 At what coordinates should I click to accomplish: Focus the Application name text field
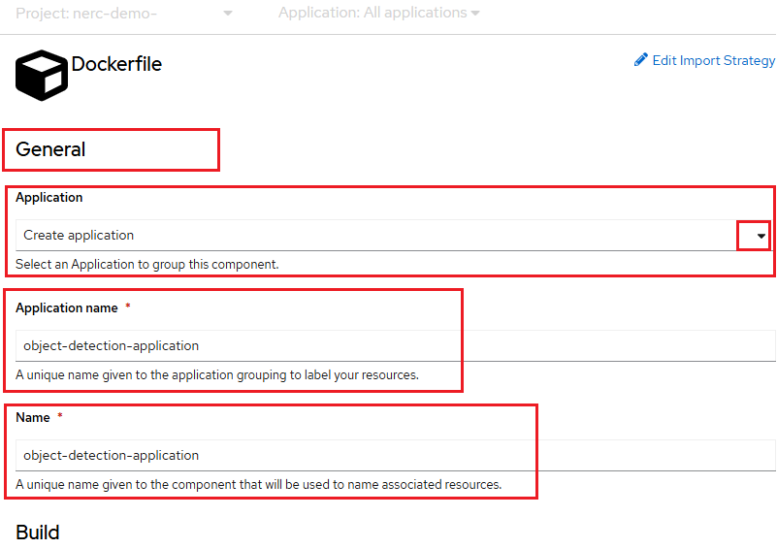[396, 346]
